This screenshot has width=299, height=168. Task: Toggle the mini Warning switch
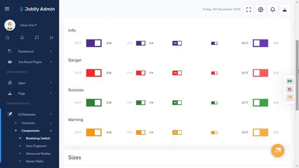(x=214, y=132)
